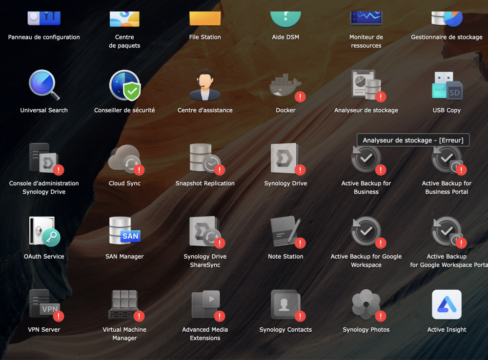Open the Docker app icon

[285, 86]
